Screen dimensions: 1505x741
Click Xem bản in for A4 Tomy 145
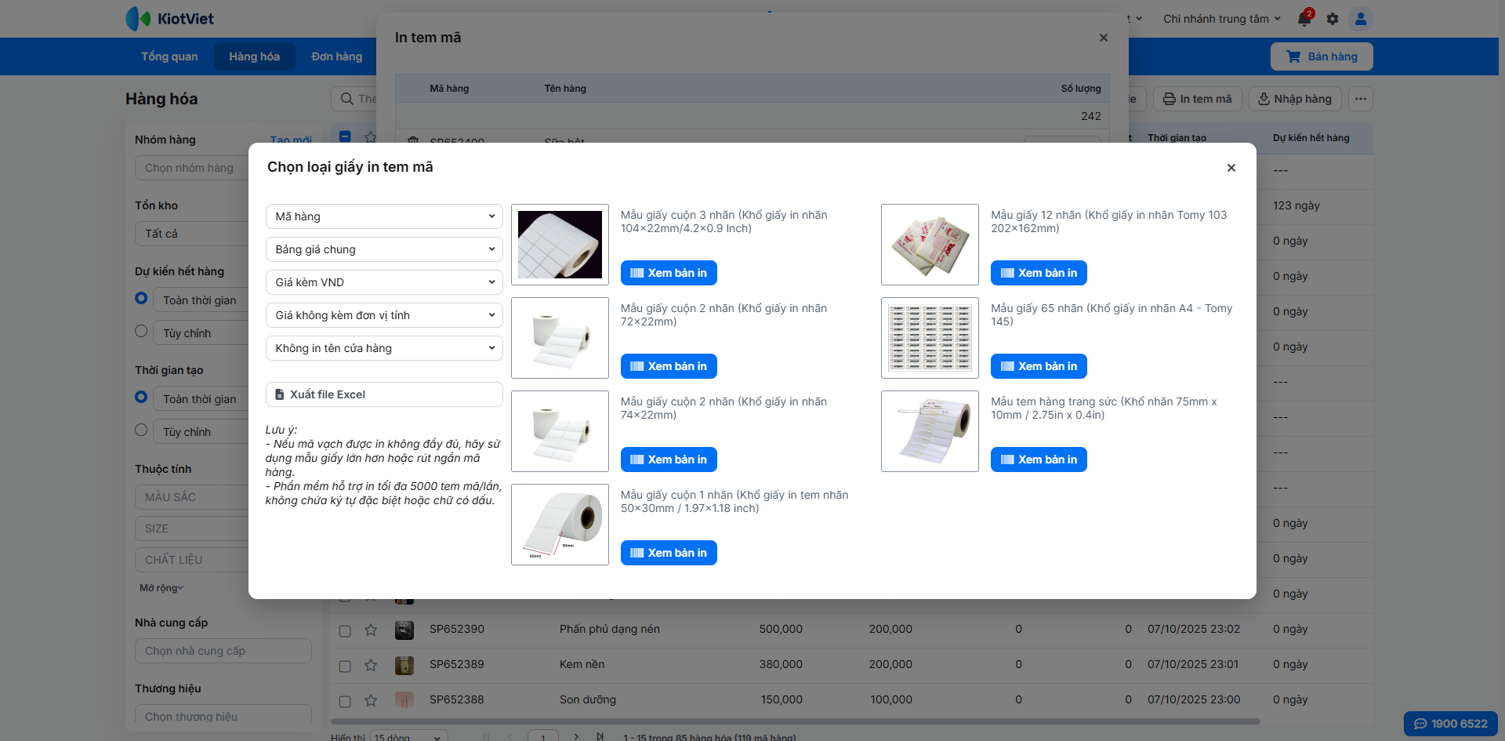pos(1039,366)
